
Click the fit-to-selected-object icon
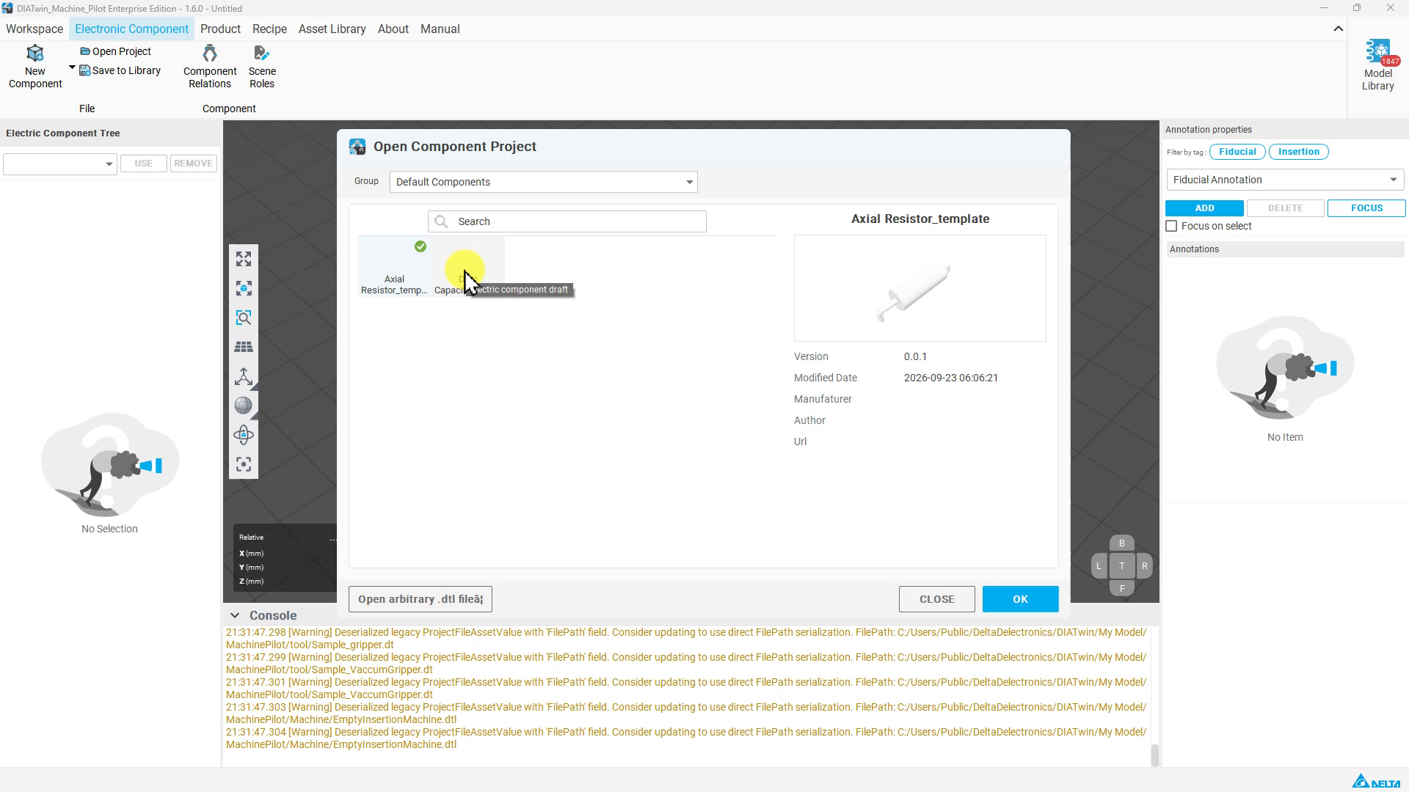[244, 288]
